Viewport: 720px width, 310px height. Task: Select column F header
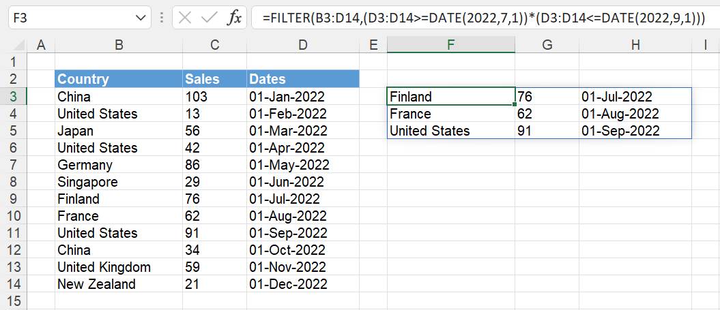point(451,44)
